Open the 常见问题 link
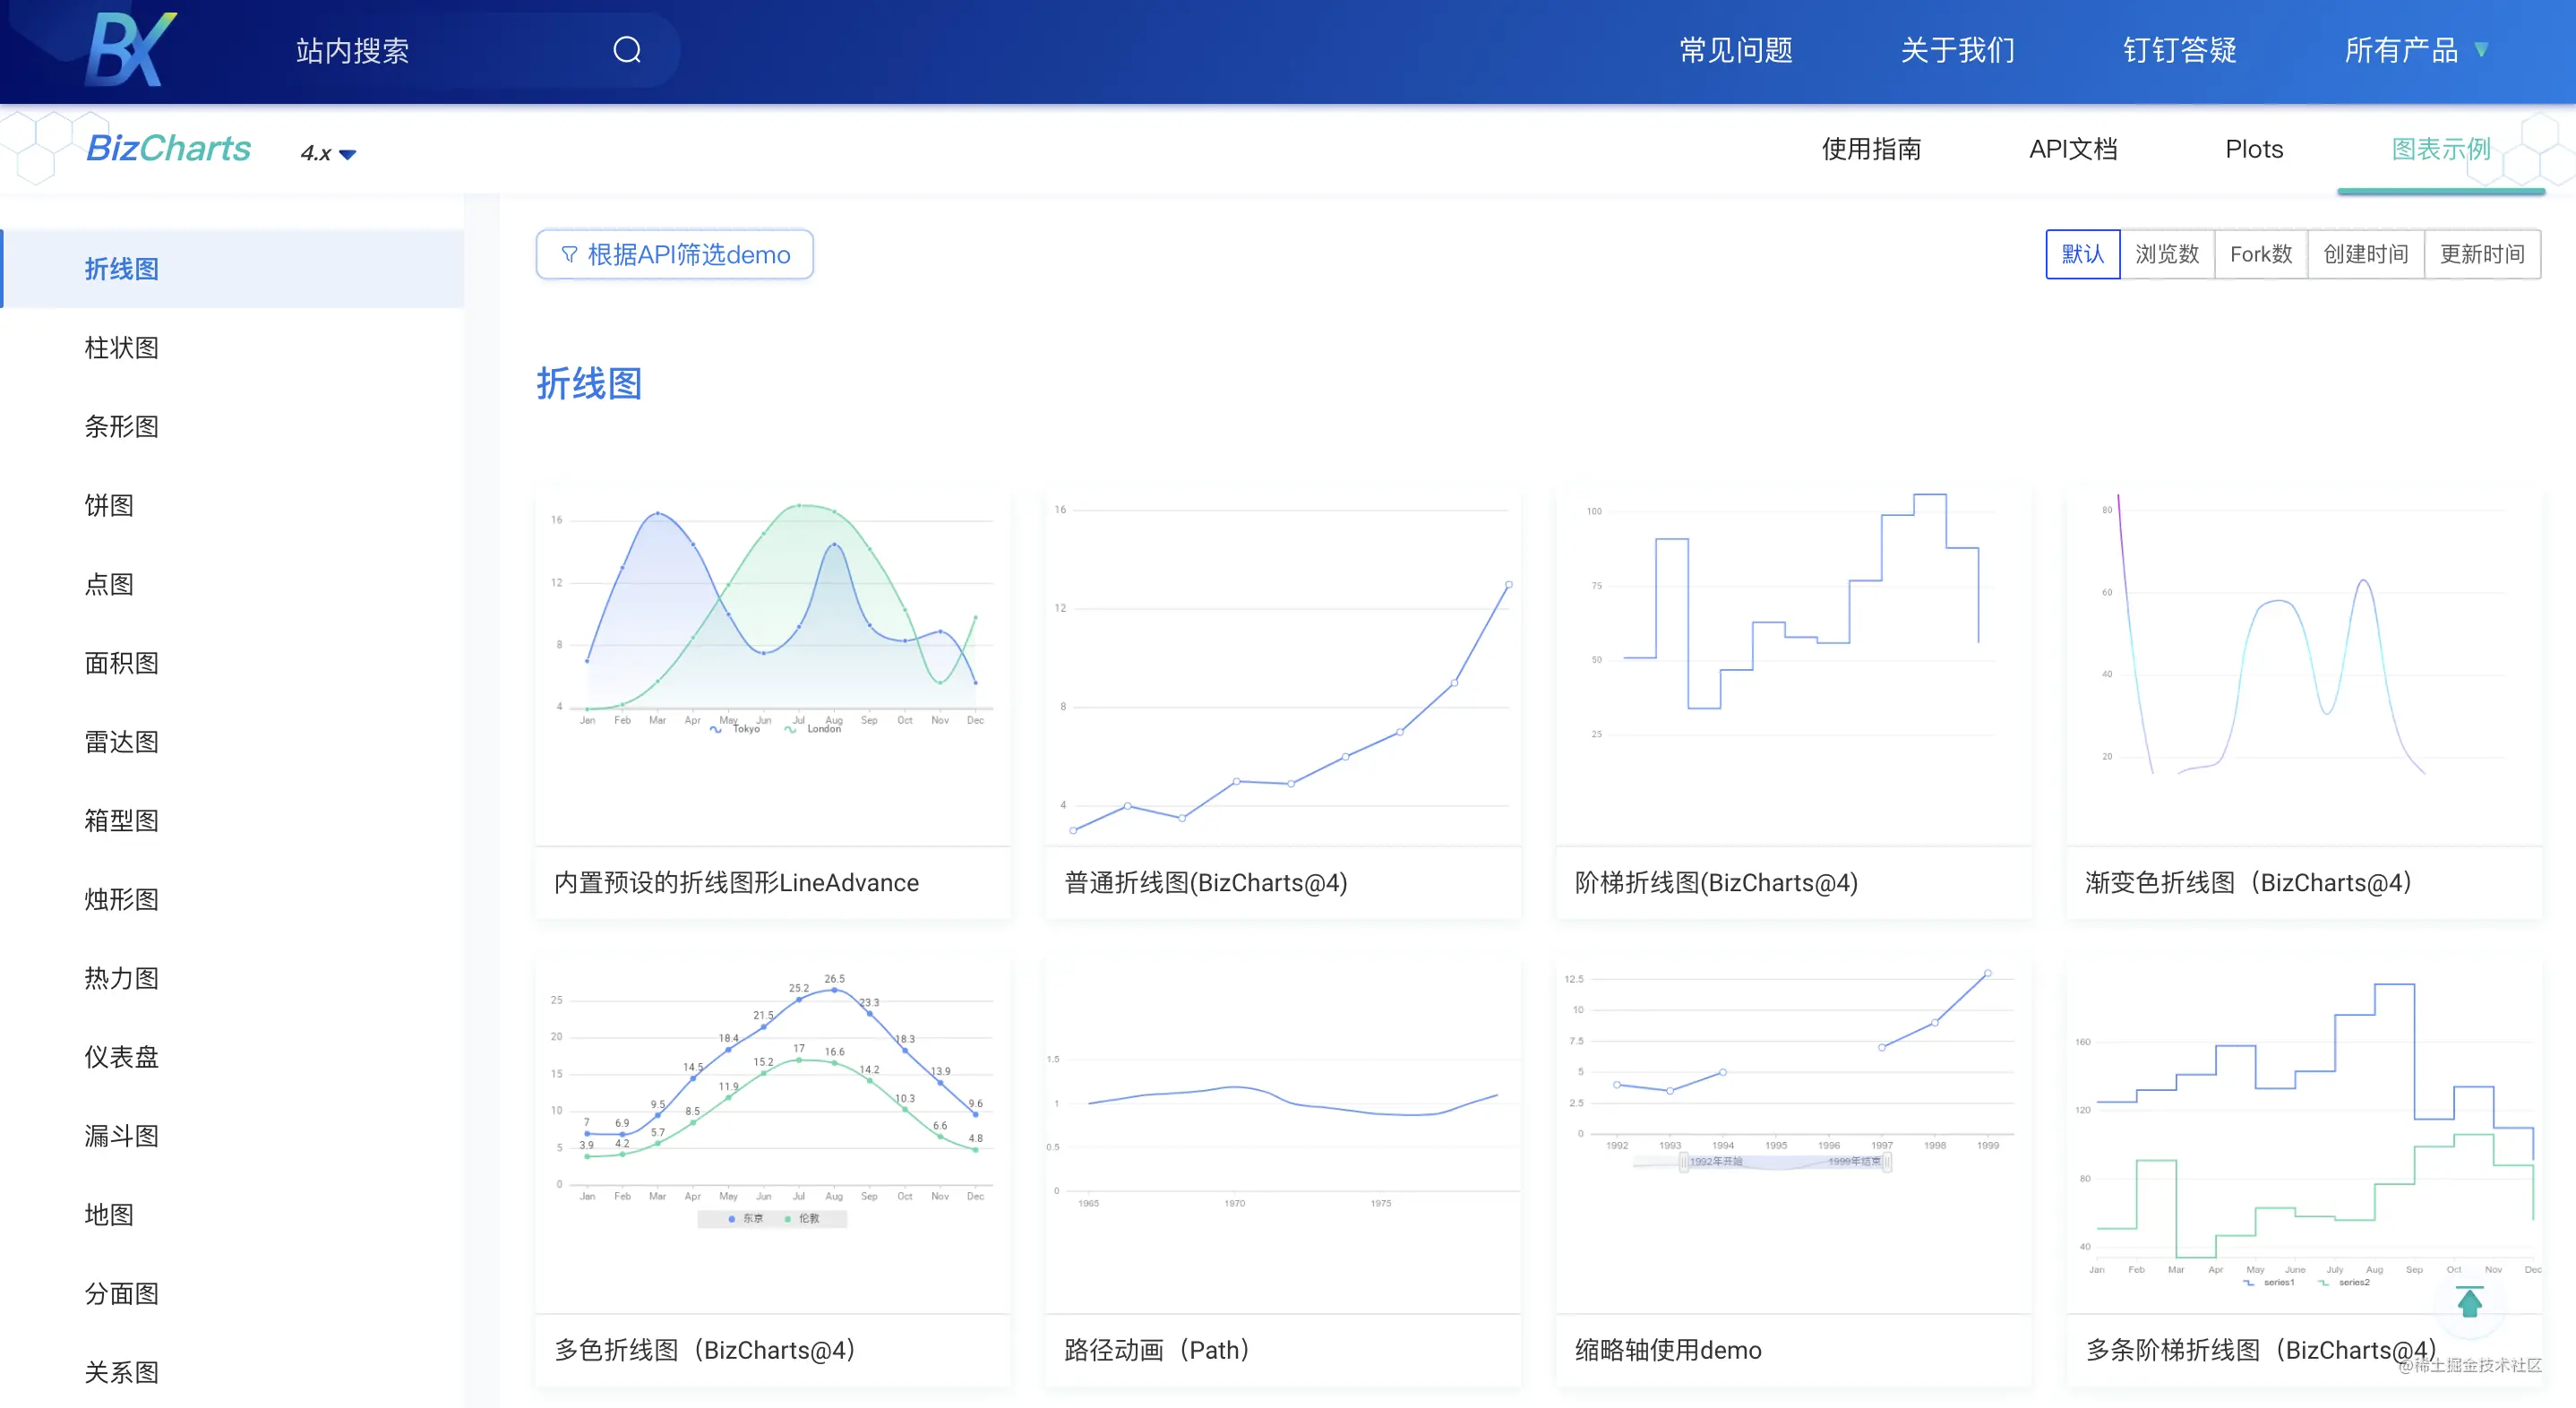The height and width of the screenshot is (1408, 2576). (1735, 50)
